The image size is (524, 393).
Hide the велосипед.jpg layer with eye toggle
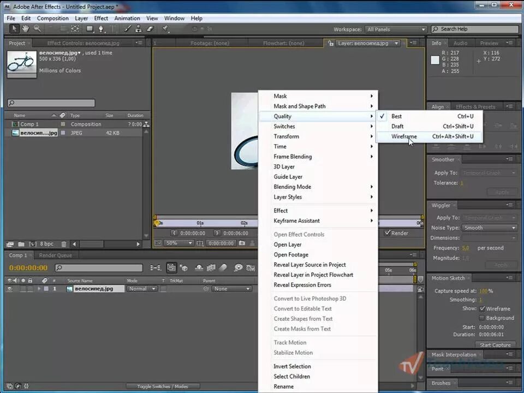click(x=10, y=289)
